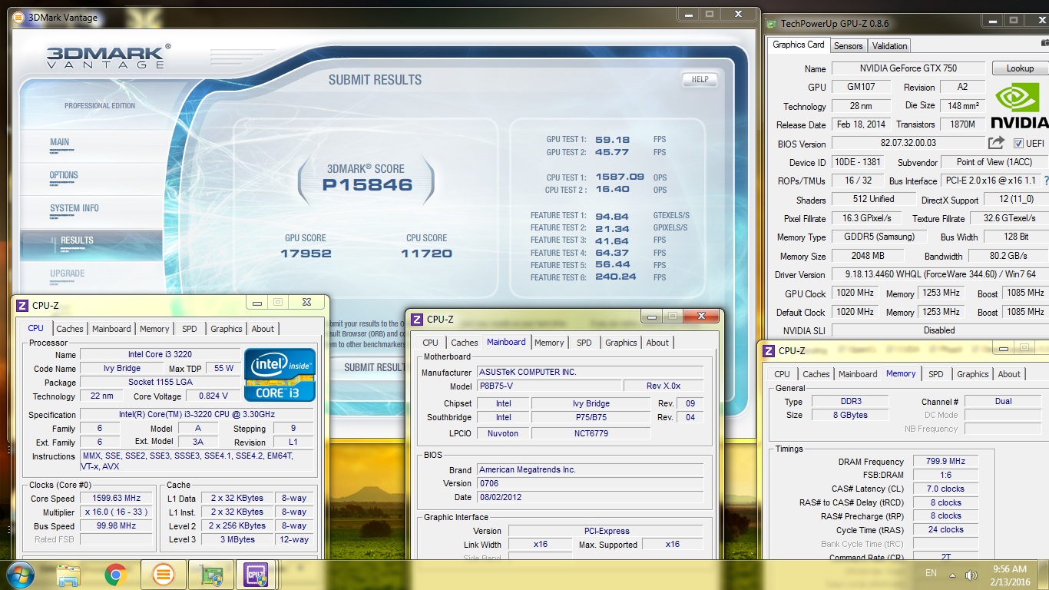
Task: Click FEATURE TEST 6 value 240.24
Action: [615, 277]
